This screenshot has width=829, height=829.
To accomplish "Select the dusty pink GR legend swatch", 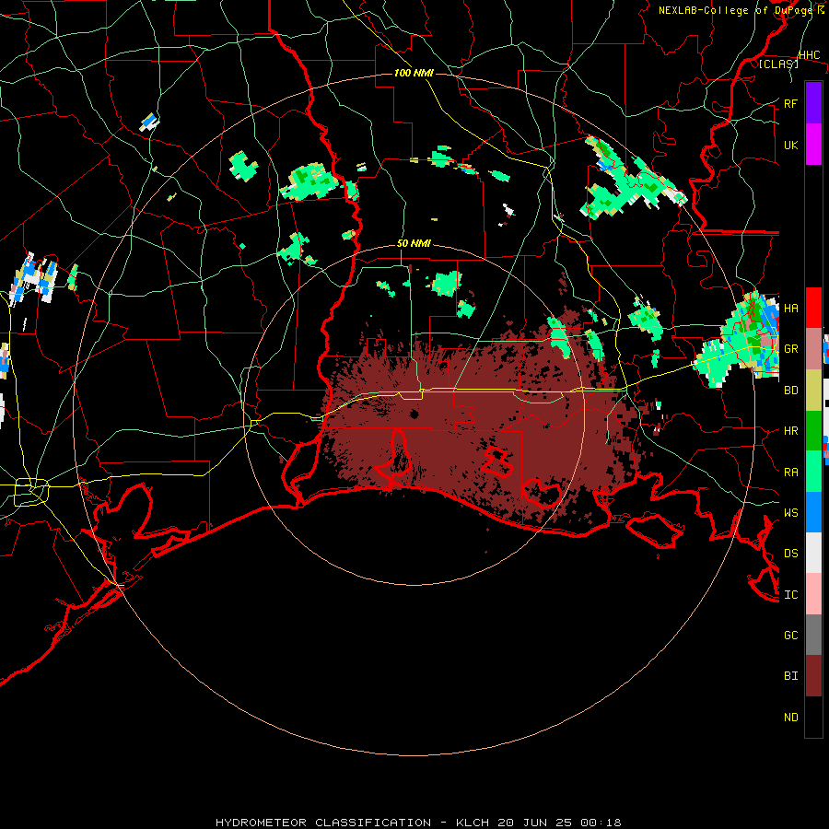I will pyautogui.click(x=813, y=348).
